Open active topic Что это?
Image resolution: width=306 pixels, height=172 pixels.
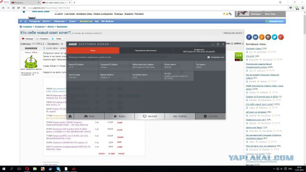click(250, 56)
